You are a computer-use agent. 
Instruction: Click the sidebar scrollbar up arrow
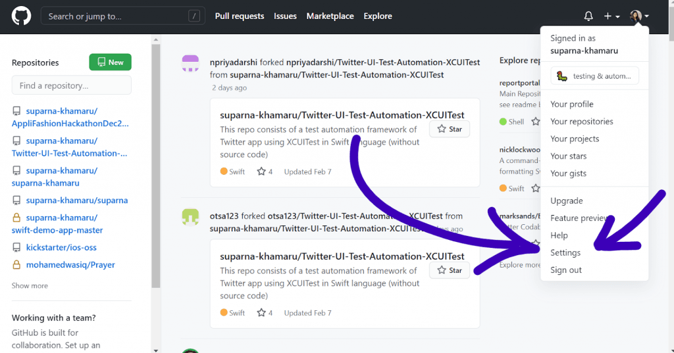point(155,39)
